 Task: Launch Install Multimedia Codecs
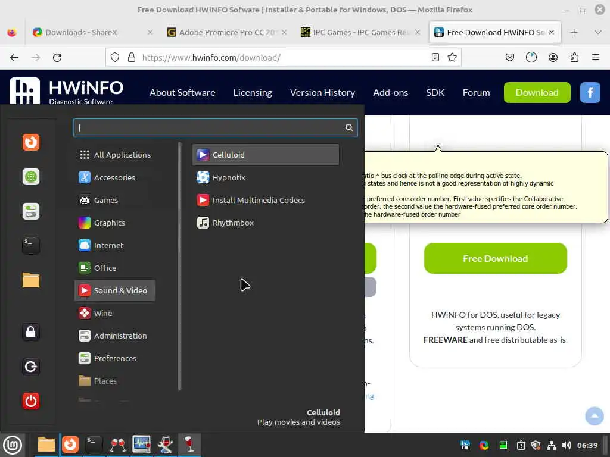265,200
